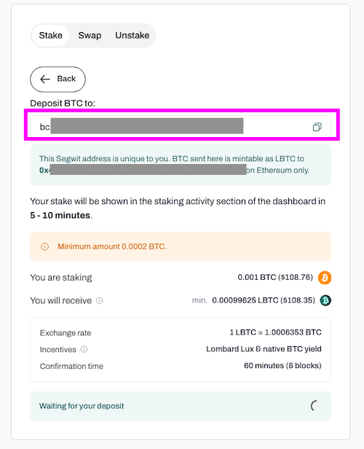Click the Lombard Lux & native BTC yield text
The height and width of the screenshot is (449, 364).
point(264,349)
